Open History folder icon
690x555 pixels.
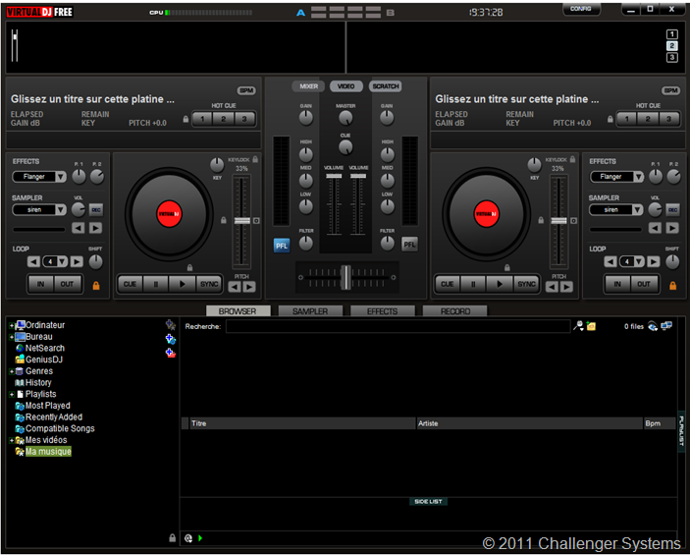point(20,383)
